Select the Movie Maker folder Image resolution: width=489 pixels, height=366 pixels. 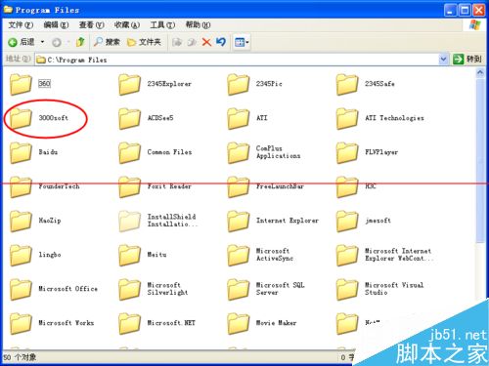pos(262,323)
